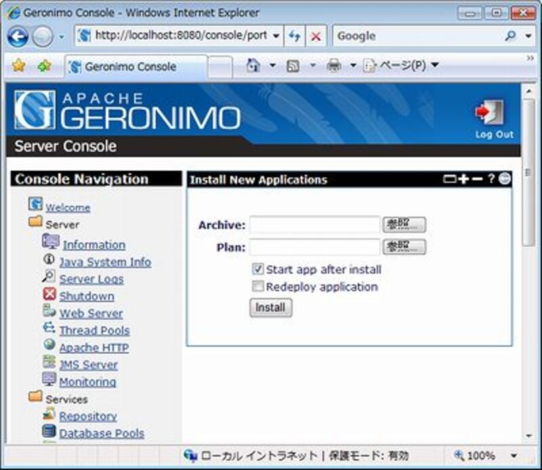Select the Geronimo Console browser tab
Image resolution: width=542 pixels, height=470 pixels.
tap(135, 66)
